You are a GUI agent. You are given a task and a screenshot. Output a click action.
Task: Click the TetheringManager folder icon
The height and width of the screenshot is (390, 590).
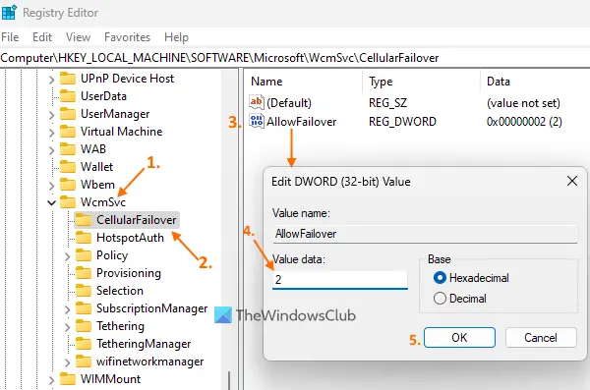coord(84,344)
